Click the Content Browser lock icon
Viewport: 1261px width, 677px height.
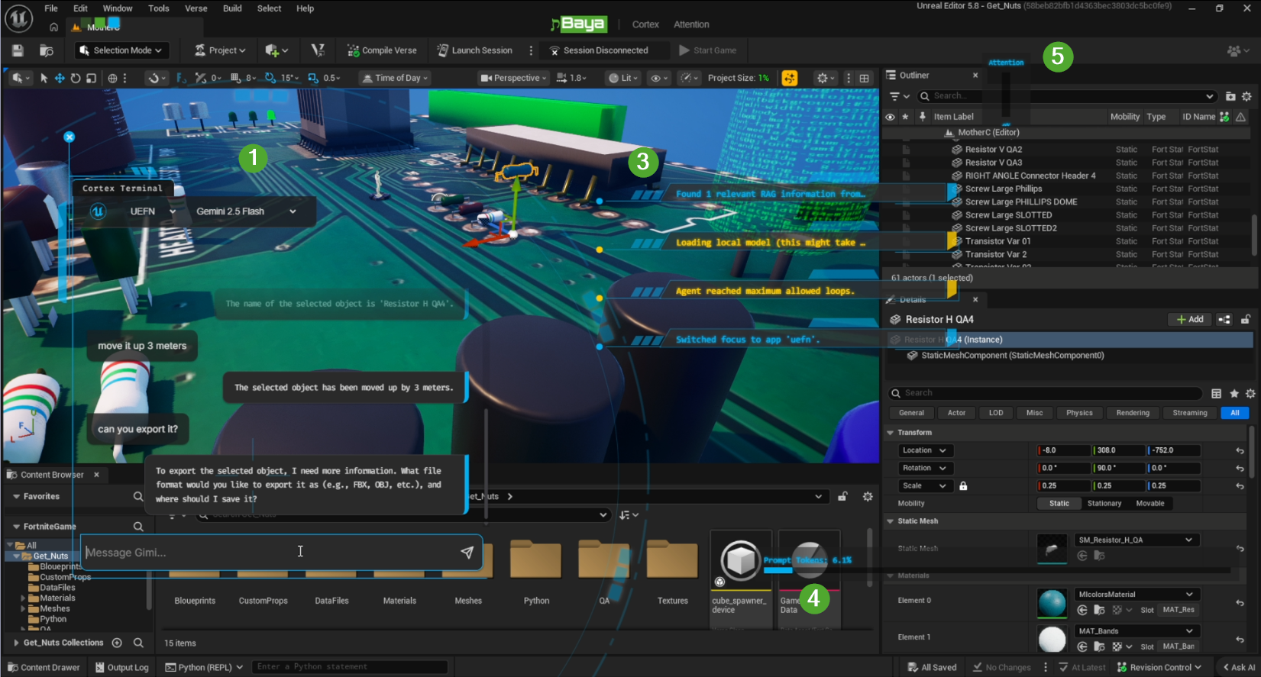pos(842,496)
